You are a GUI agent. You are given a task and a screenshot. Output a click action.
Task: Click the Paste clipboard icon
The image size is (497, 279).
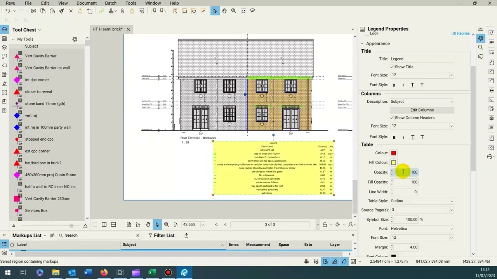click(52, 11)
